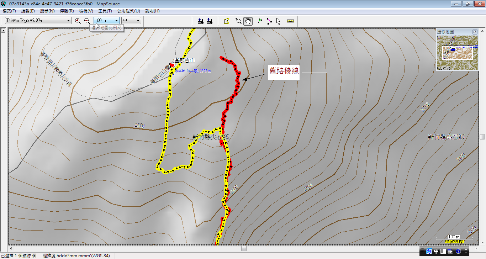Click the horizontal scrollbar right arrow
The image size is (486, 259).
pos(477,248)
